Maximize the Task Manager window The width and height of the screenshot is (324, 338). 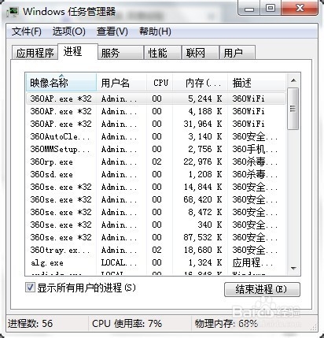click(271, 8)
